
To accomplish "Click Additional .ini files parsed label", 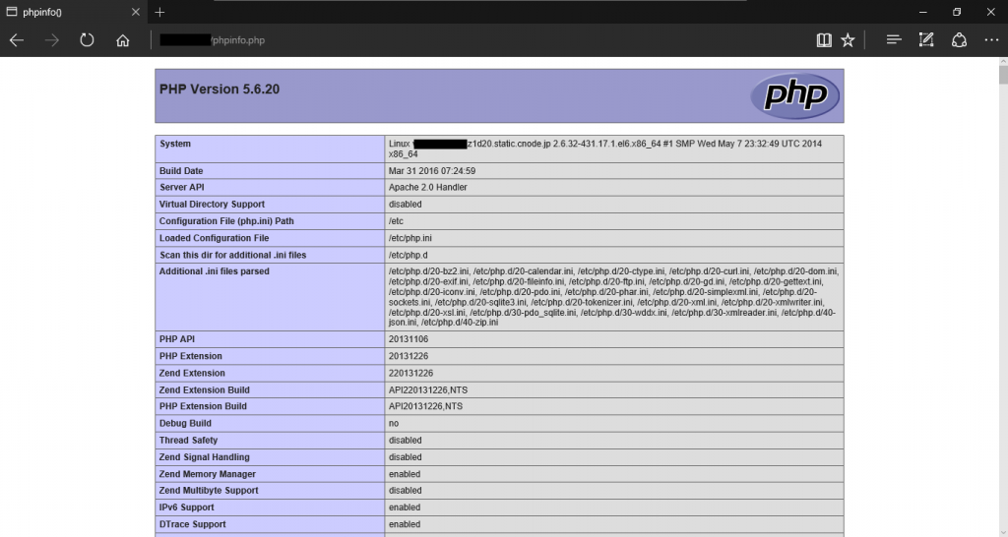I will 214,271.
